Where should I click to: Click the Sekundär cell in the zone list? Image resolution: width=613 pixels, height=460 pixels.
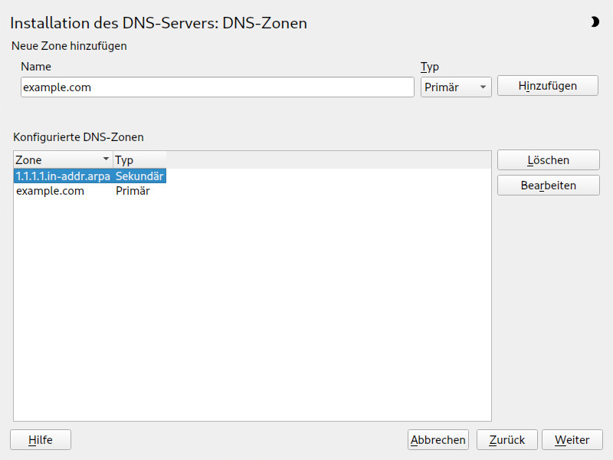139,176
